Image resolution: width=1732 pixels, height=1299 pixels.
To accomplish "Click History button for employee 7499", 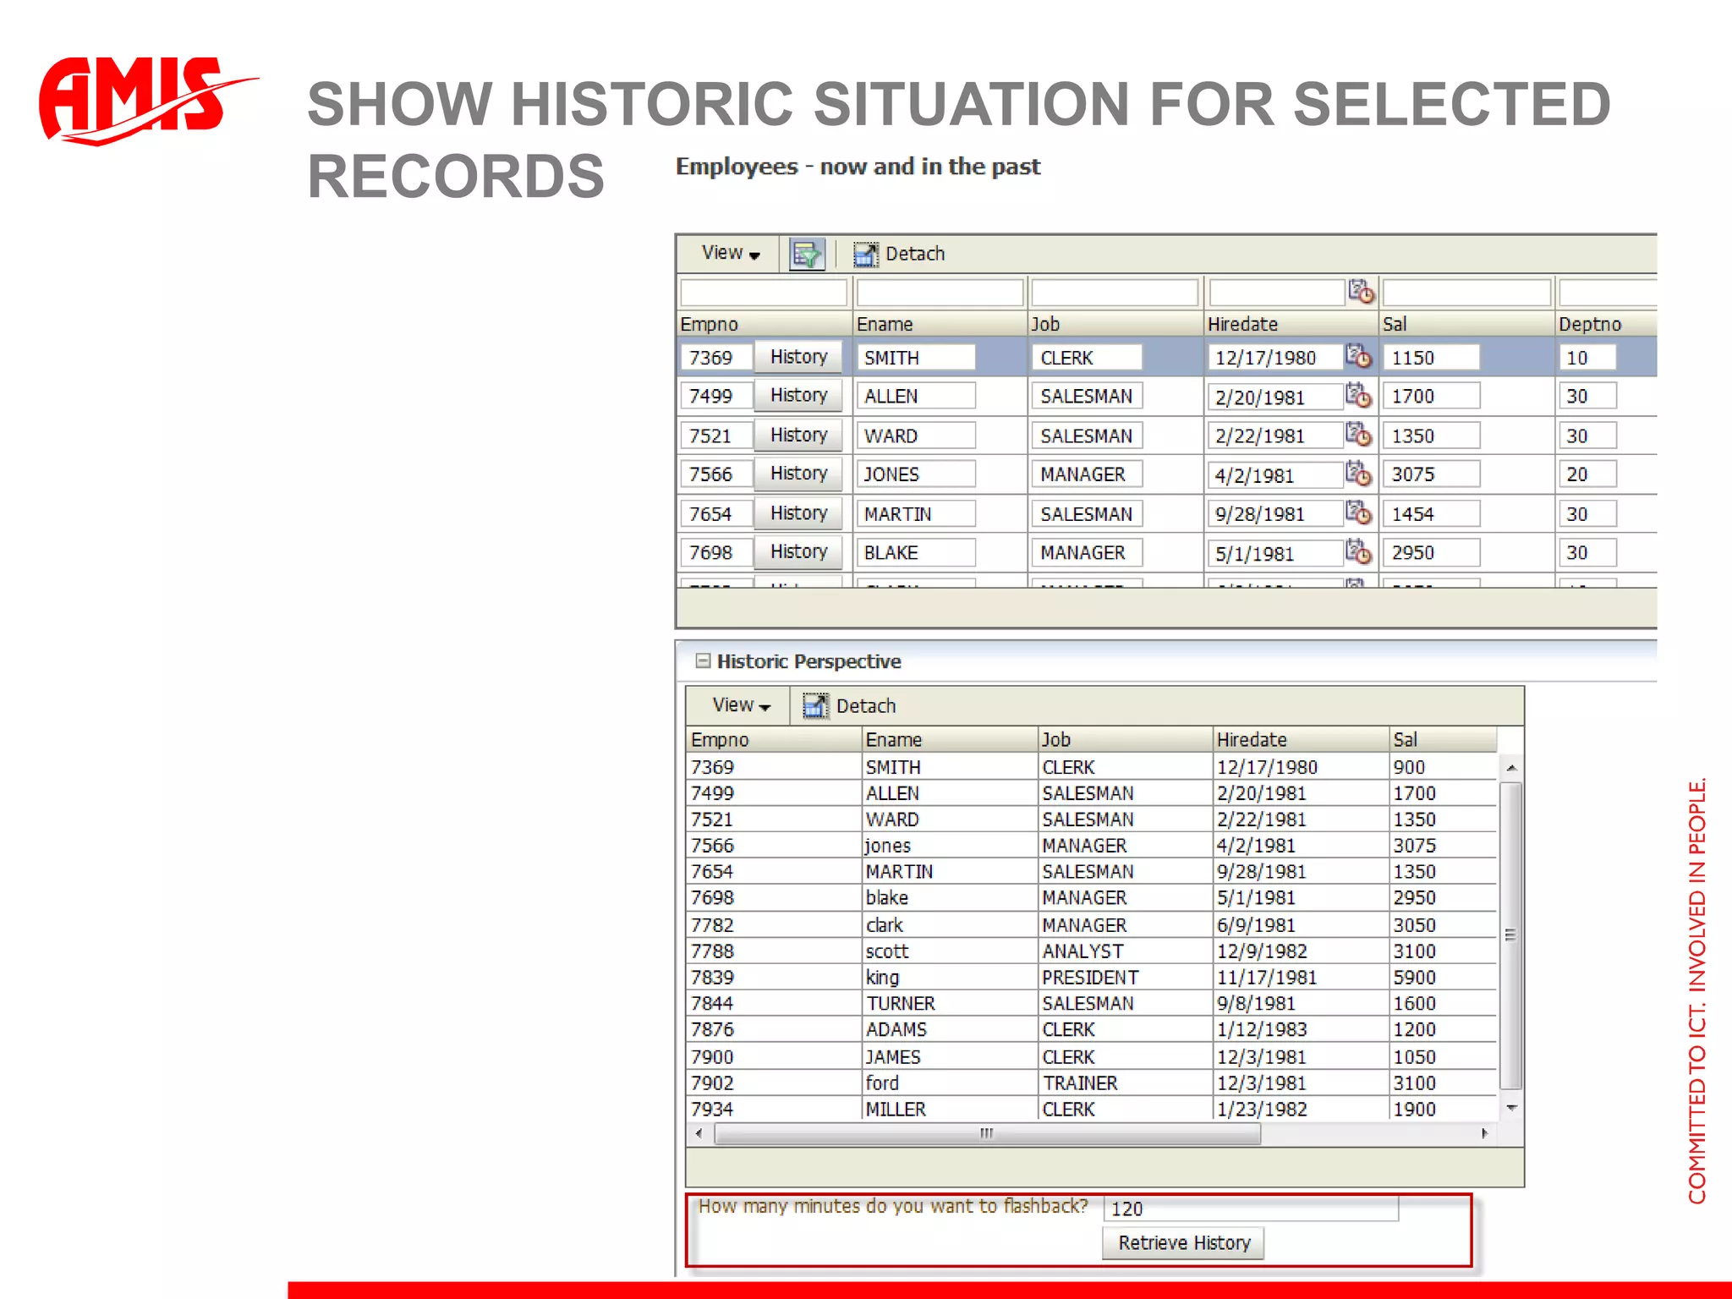I will [798, 395].
